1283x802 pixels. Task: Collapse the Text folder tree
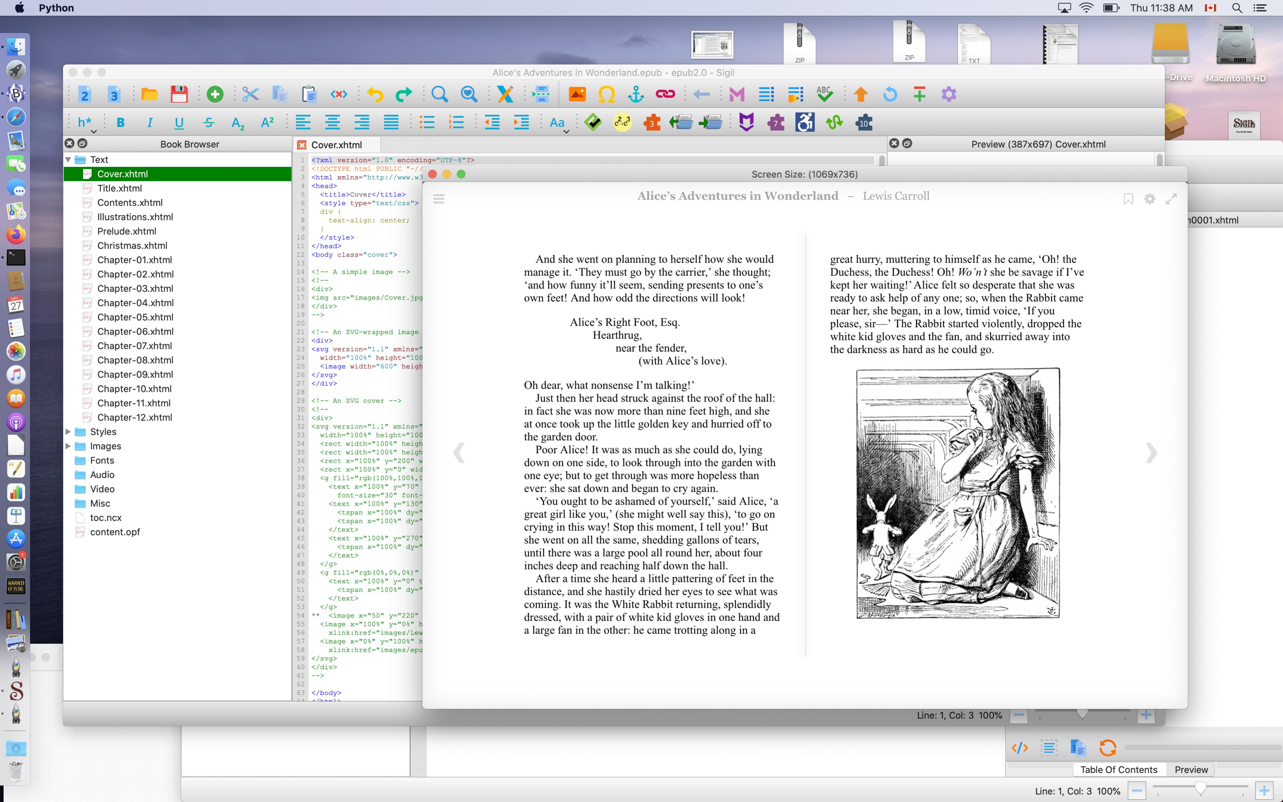tap(68, 160)
